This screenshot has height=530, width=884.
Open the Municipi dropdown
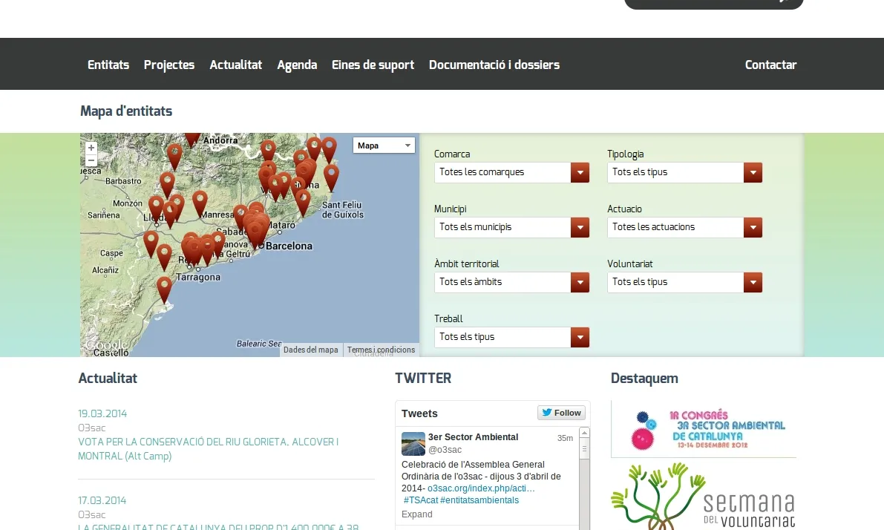[511, 227]
